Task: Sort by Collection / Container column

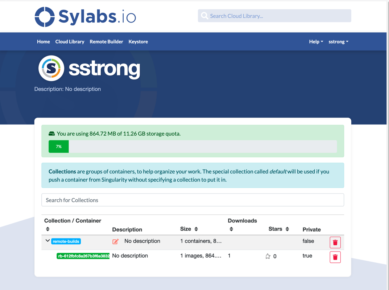Action: (x=47, y=229)
